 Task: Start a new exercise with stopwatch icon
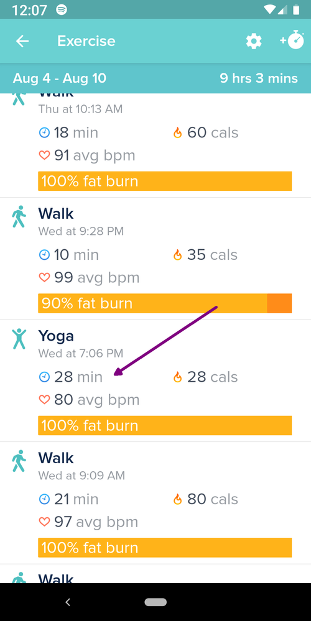click(x=292, y=40)
